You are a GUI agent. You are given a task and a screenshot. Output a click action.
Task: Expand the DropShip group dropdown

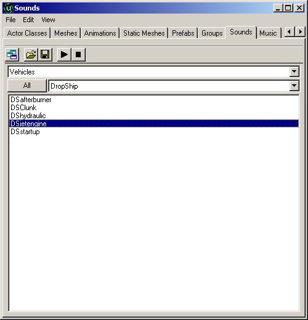[294, 86]
